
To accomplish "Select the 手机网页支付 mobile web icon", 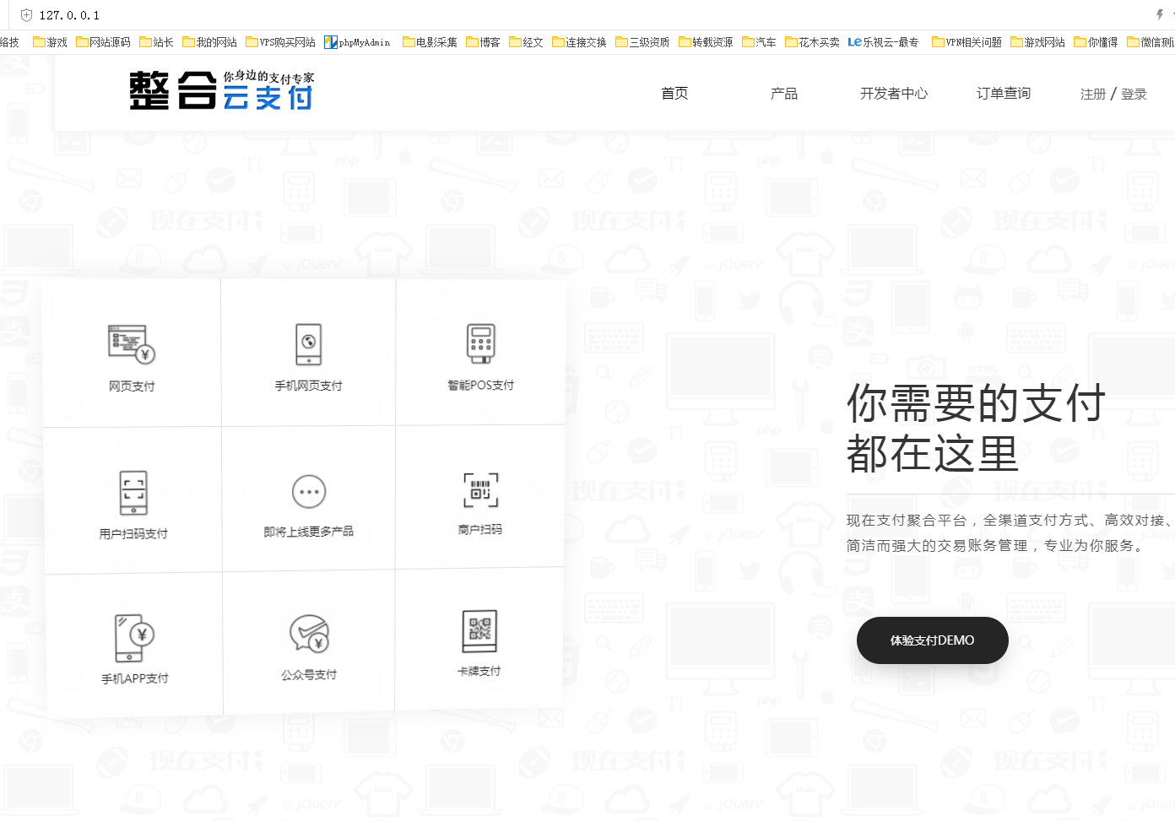I will click(x=308, y=344).
